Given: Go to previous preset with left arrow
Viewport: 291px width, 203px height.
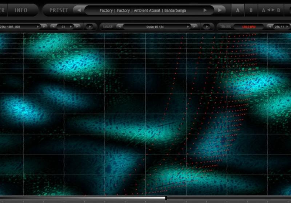Looking at the screenshot, I should pos(79,10).
